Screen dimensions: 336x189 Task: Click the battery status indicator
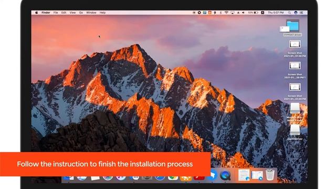coord(253,13)
